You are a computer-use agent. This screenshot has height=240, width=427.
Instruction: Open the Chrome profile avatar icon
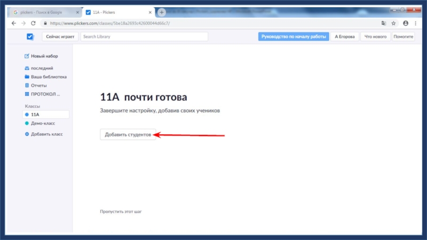tap(406, 23)
